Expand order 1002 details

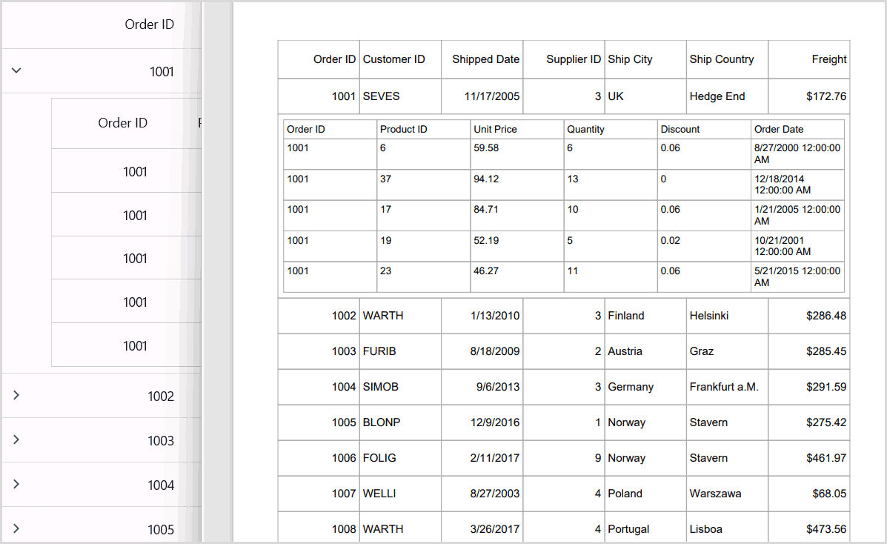pos(16,396)
